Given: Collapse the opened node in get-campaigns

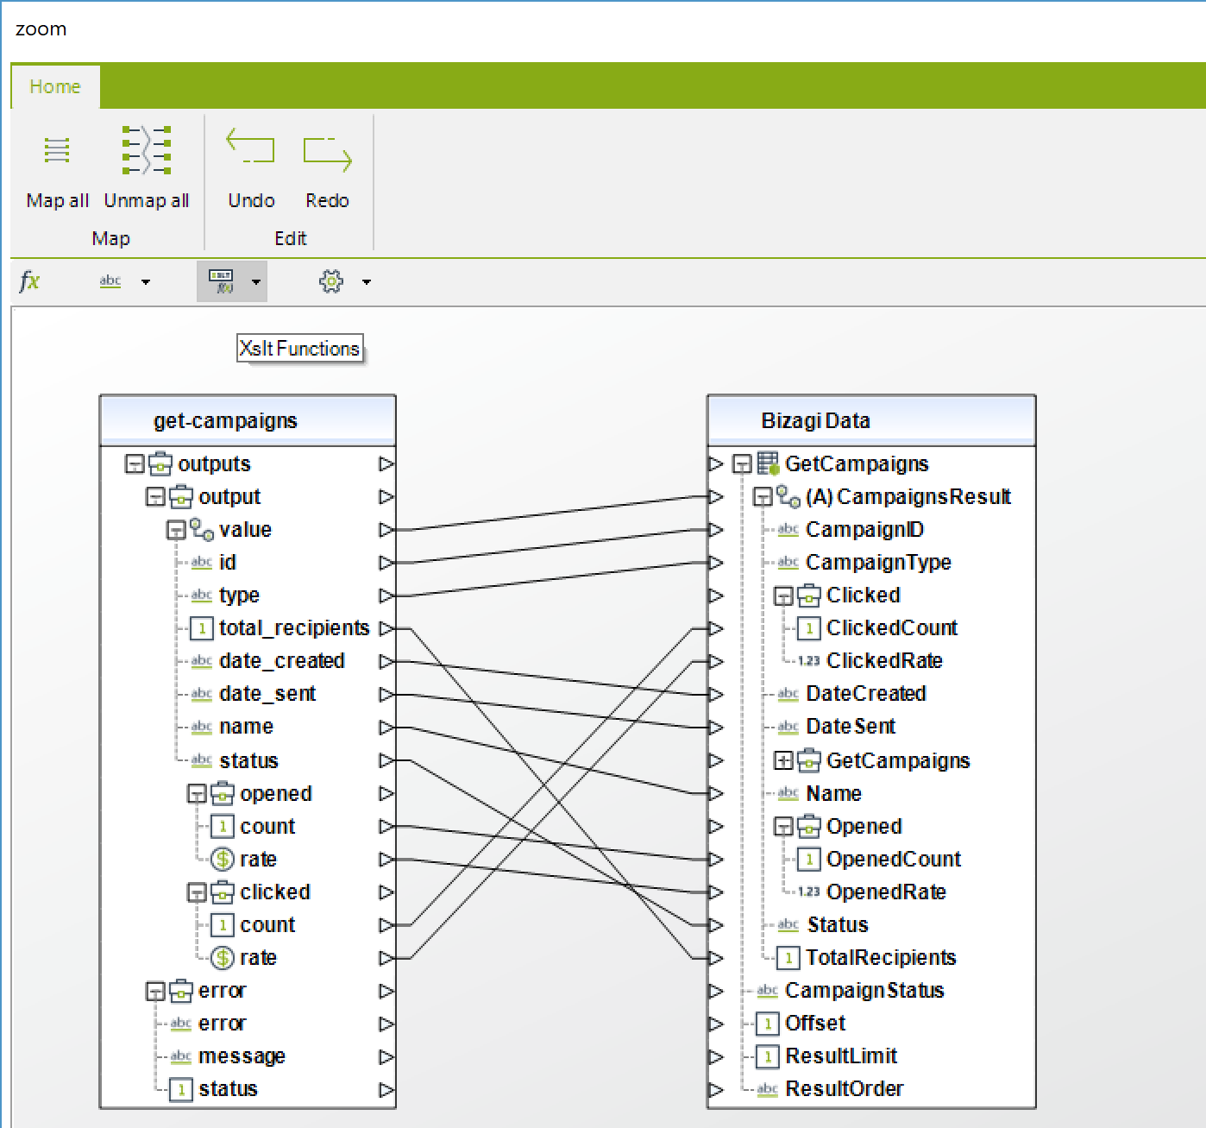Looking at the screenshot, I should (x=196, y=794).
